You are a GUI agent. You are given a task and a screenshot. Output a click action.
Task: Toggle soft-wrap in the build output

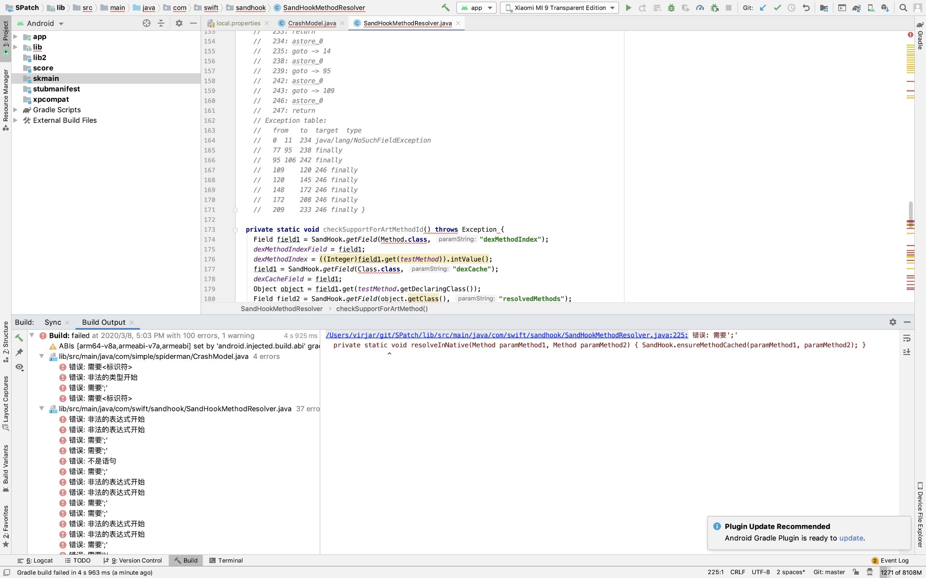907,338
